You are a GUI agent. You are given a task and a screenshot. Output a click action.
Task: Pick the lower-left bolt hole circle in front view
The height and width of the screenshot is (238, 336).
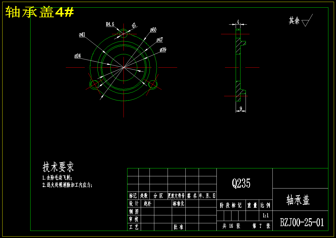coord(95,84)
